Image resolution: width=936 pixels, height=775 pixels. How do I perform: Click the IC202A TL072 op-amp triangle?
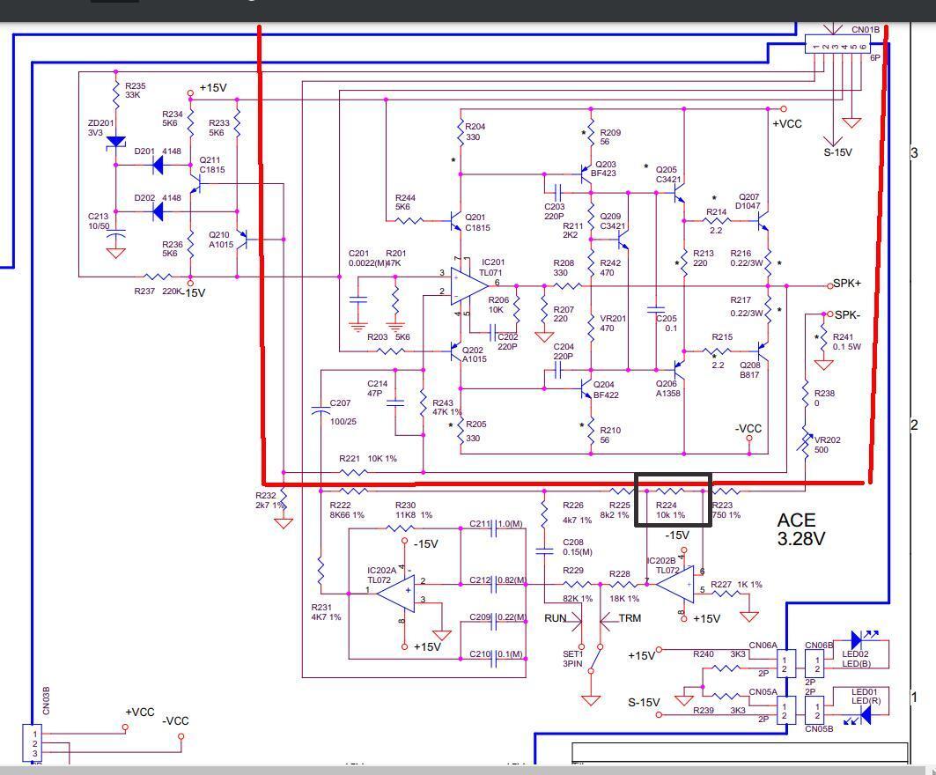tap(395, 591)
